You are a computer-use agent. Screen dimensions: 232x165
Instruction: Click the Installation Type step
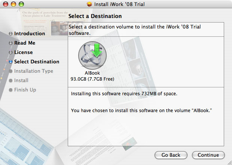[34, 71]
